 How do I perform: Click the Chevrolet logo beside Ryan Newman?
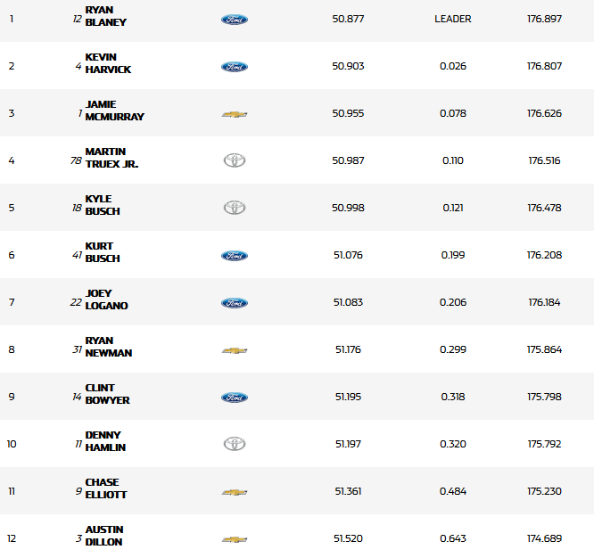click(234, 350)
